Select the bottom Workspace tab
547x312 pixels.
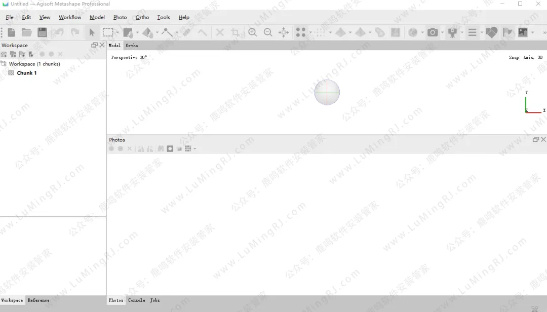click(12, 300)
